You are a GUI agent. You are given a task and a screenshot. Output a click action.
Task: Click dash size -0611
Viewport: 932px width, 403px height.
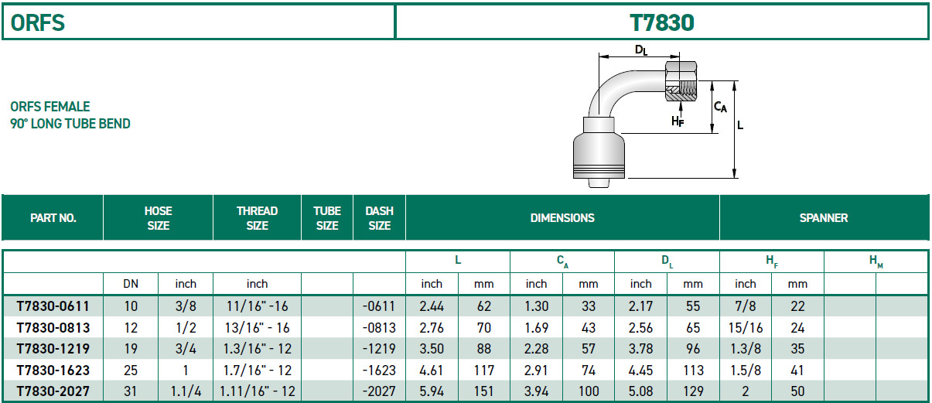379,306
